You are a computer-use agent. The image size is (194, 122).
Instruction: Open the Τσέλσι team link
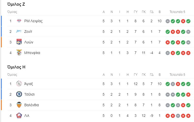click(x=29, y=95)
